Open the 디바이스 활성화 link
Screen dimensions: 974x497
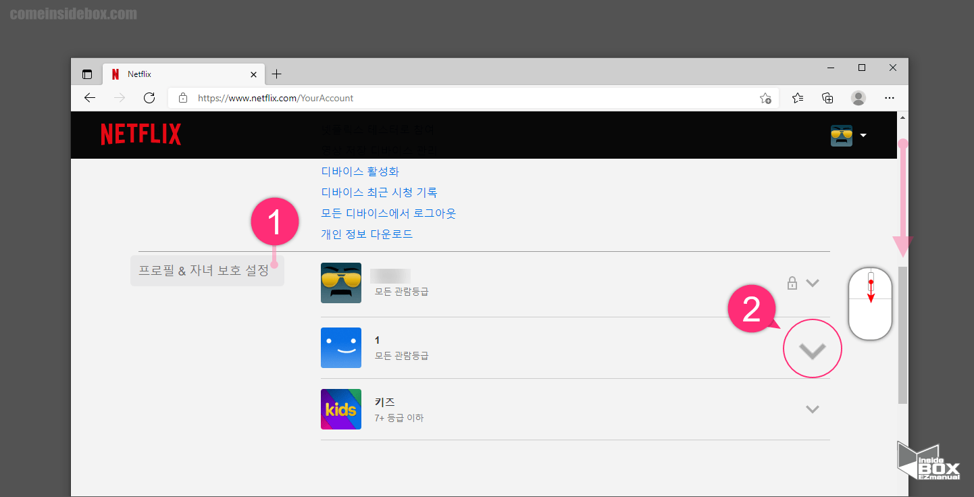[360, 172]
